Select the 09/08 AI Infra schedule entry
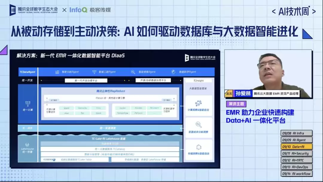Viewport: 323px width, 182px height. (x=296, y=133)
